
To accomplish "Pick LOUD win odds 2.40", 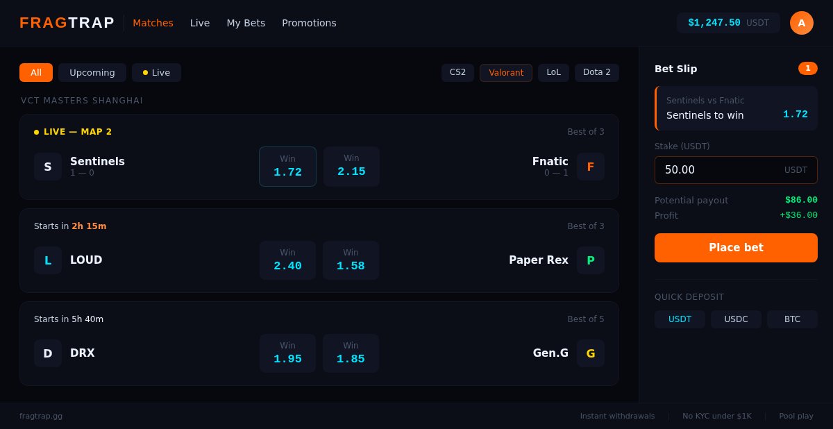I will click(x=287, y=260).
